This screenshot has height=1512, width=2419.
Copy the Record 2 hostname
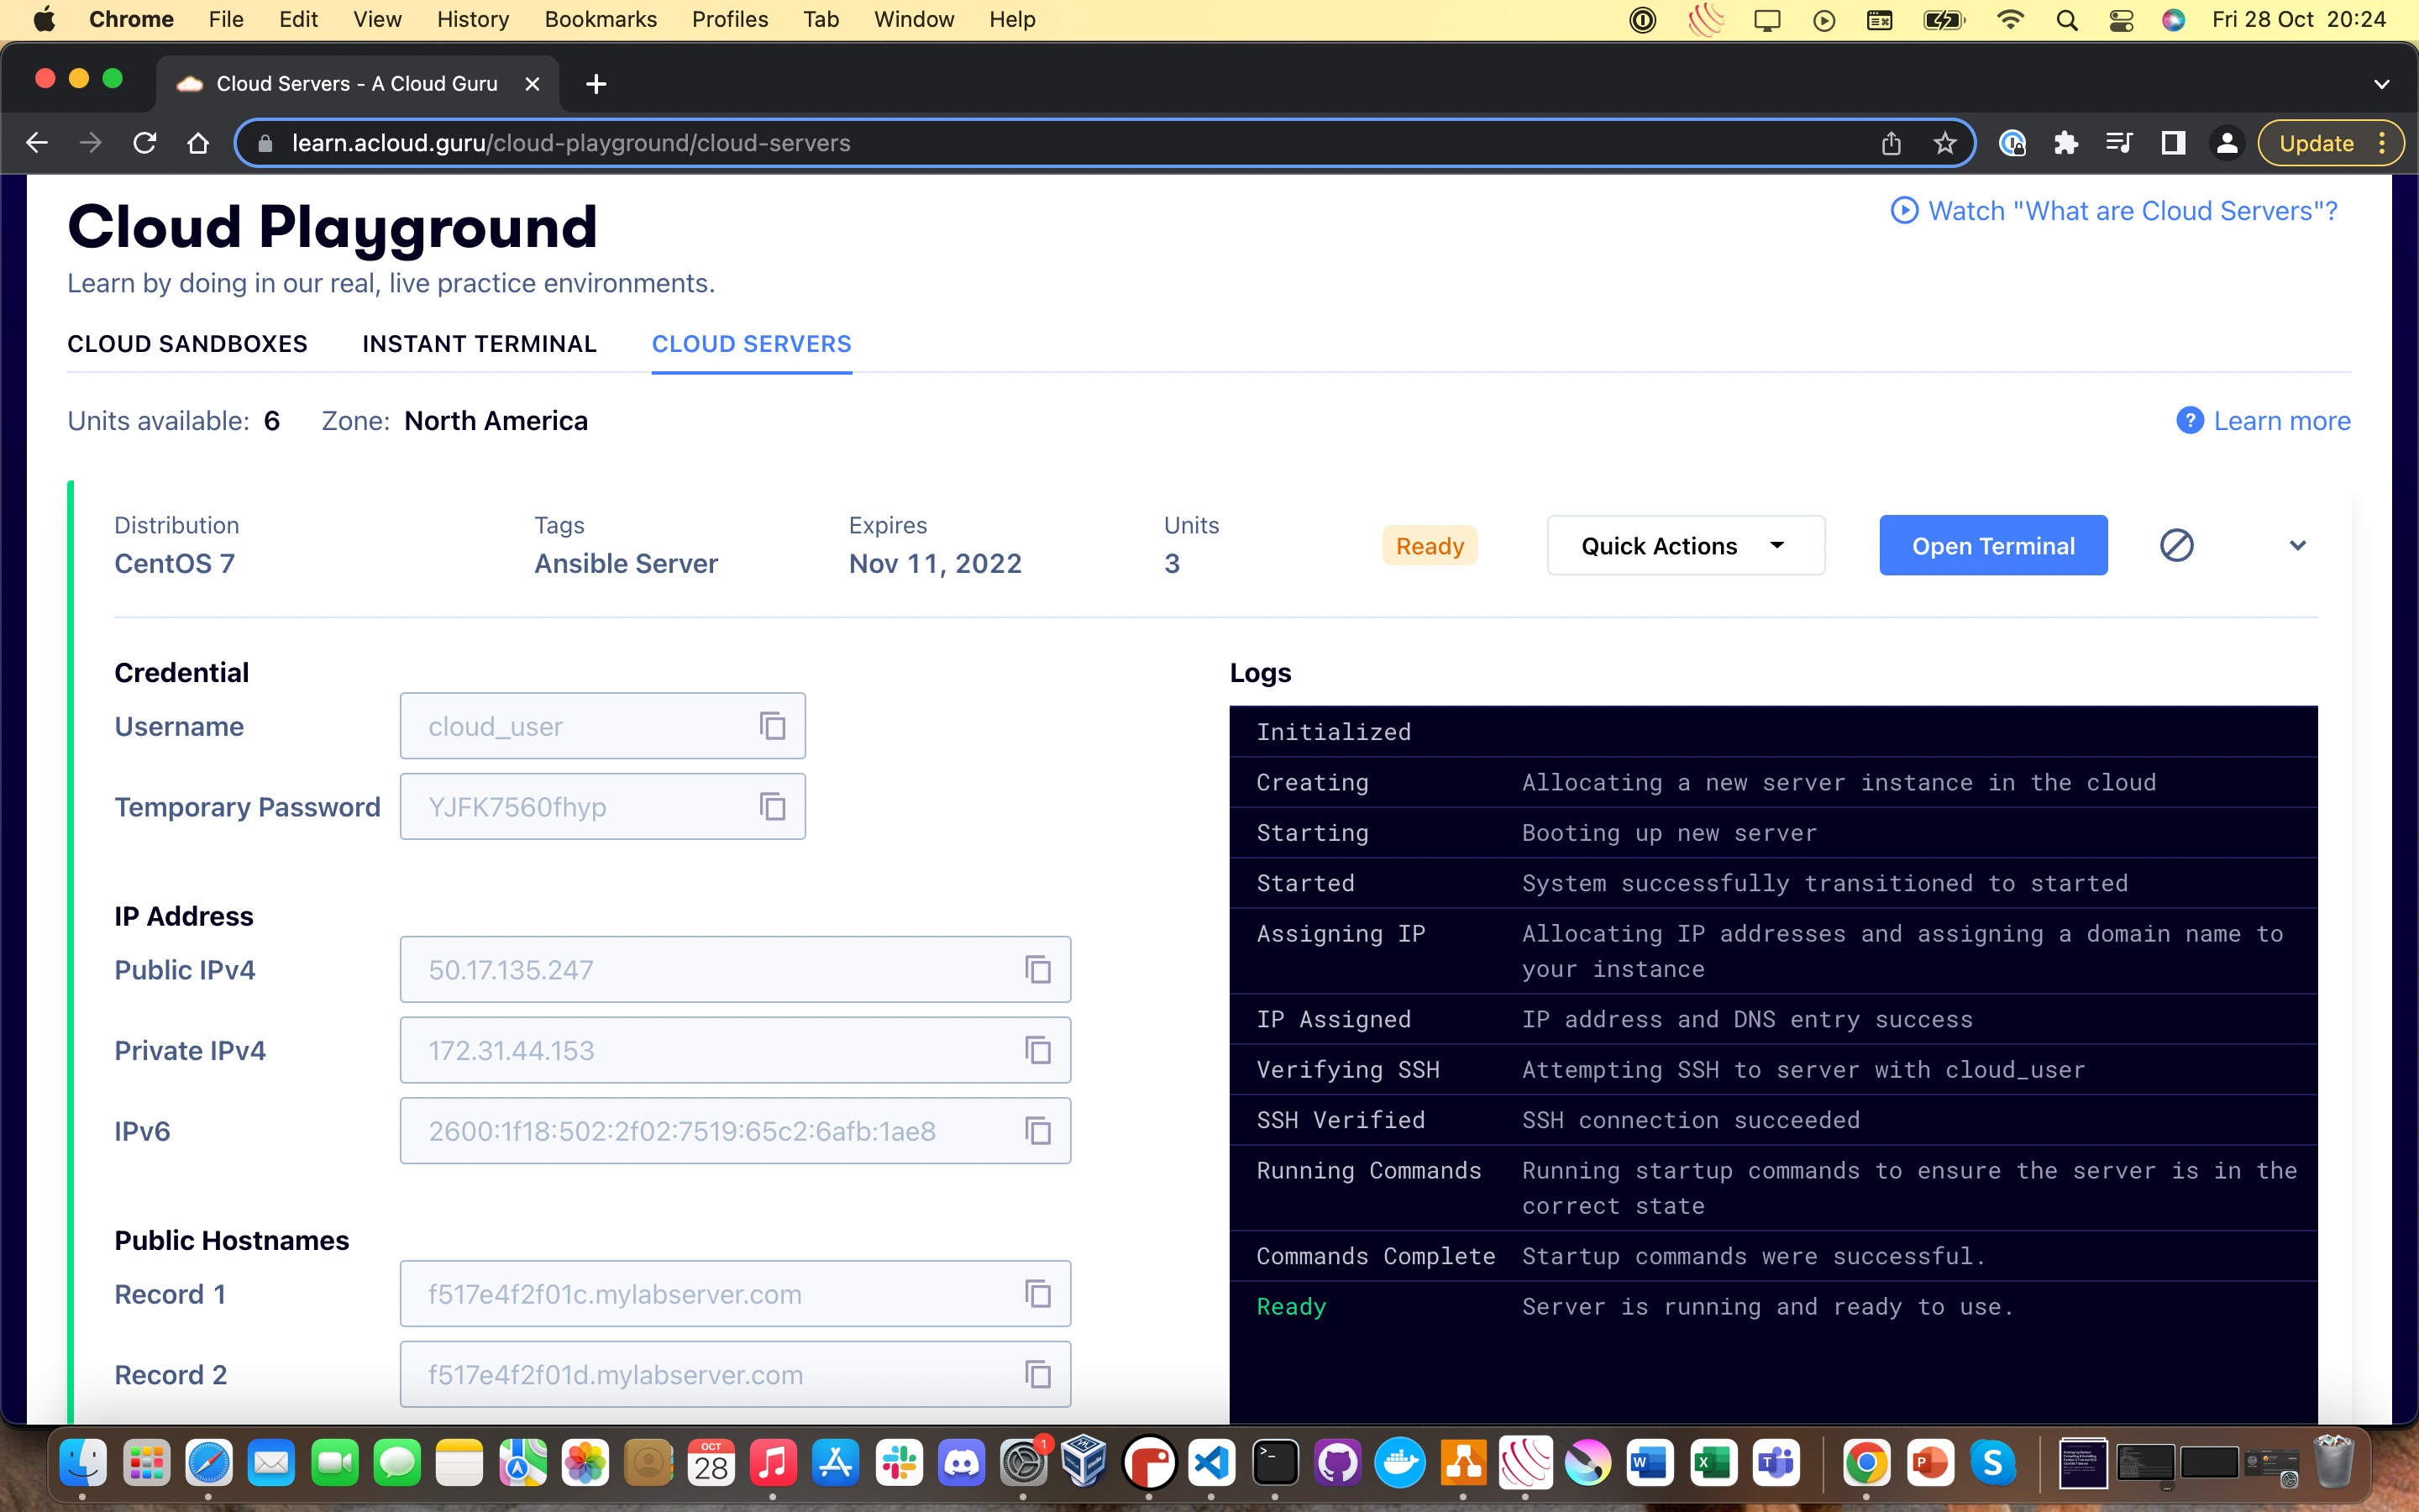point(1037,1374)
